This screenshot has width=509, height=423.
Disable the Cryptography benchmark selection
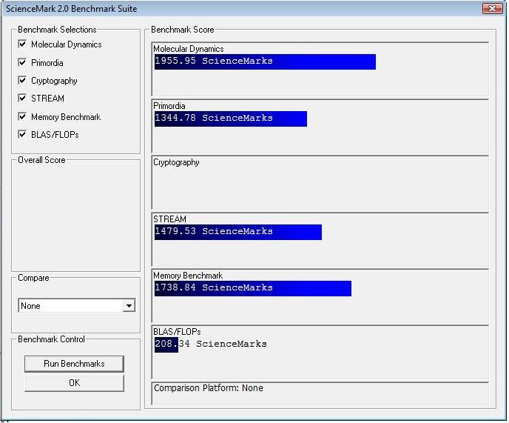point(22,81)
